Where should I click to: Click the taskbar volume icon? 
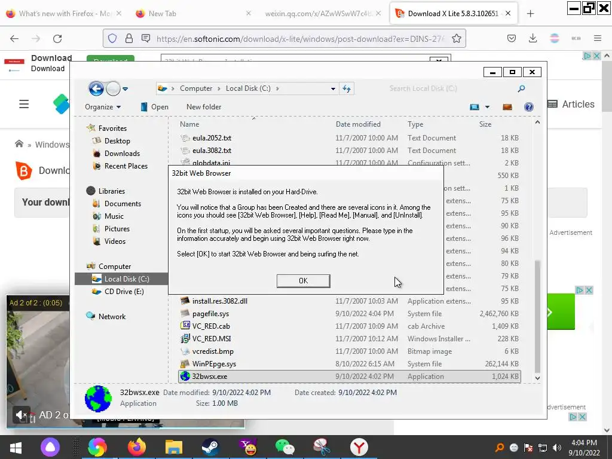558,448
